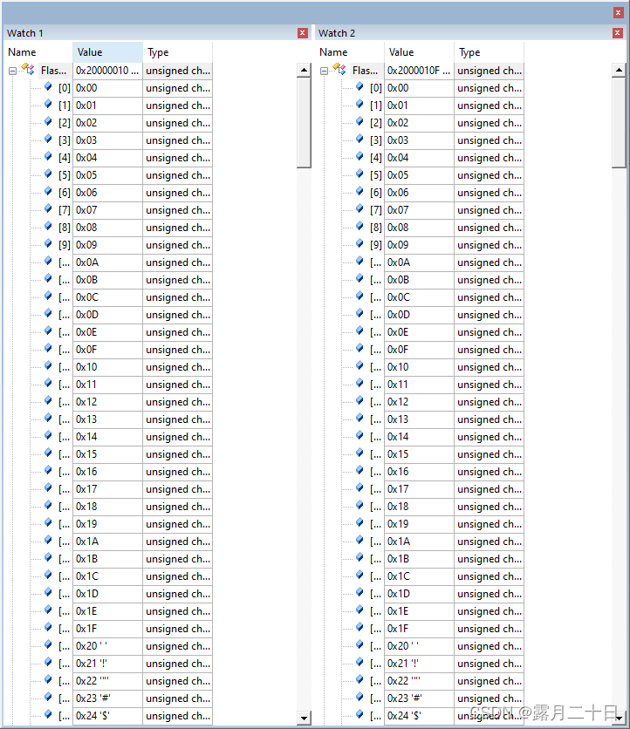Viewport: 630px width, 729px height.
Task: Click the icon for element [1] in Watch 1
Action: (48, 104)
